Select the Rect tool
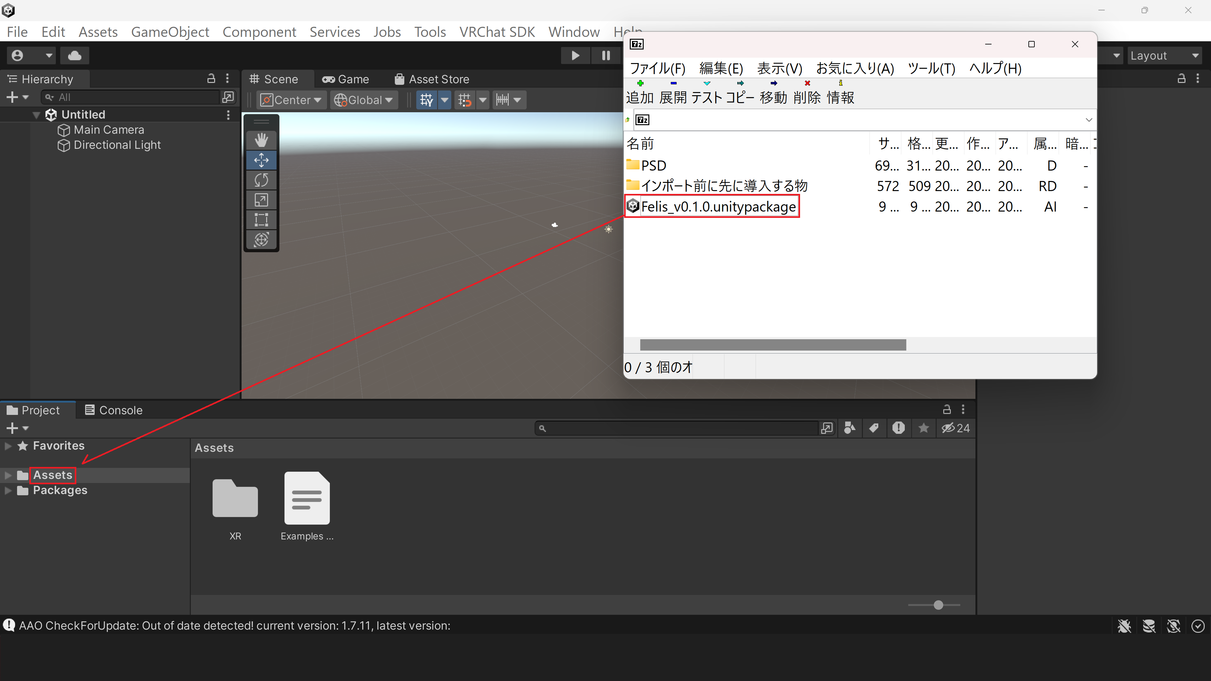This screenshot has width=1211, height=681. tap(261, 219)
